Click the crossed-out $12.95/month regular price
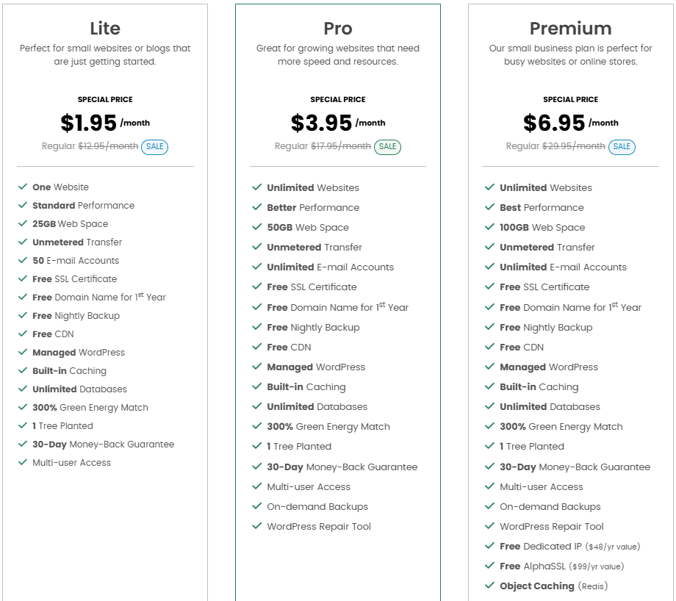This screenshot has height=601, width=676. tap(108, 146)
